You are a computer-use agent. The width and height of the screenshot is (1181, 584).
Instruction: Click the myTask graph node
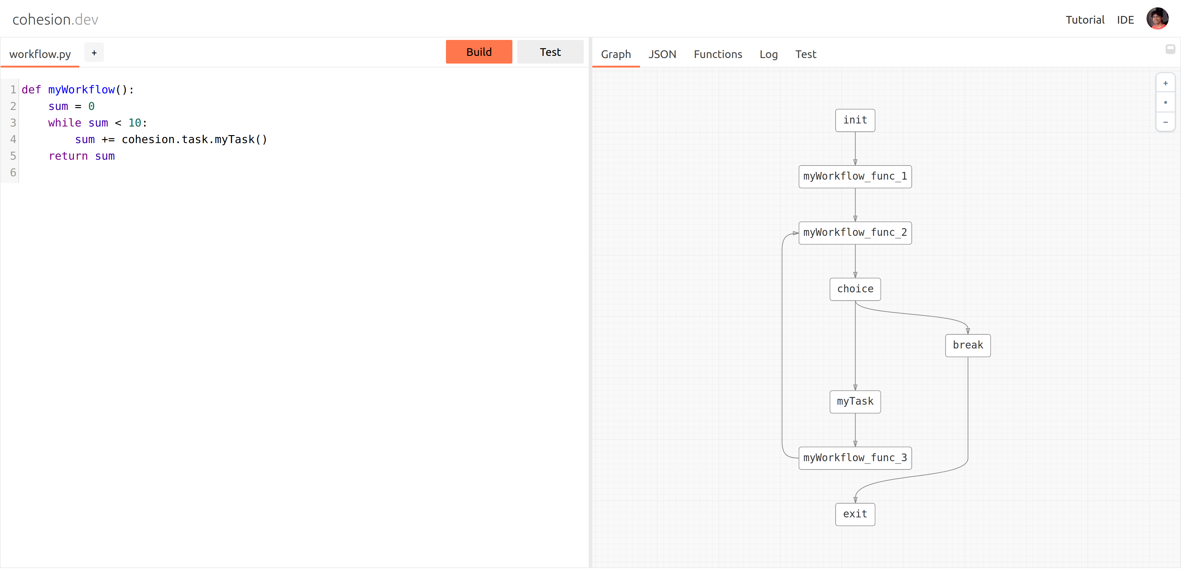point(855,401)
